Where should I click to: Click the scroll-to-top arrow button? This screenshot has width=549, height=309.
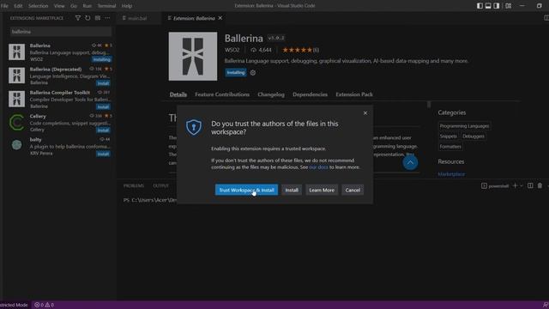point(410,162)
